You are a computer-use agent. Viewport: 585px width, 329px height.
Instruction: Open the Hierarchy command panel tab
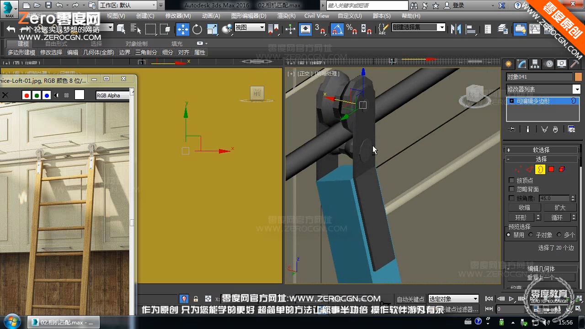(x=535, y=64)
